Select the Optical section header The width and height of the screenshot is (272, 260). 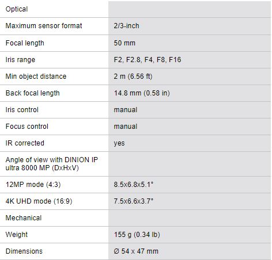pos(17,9)
